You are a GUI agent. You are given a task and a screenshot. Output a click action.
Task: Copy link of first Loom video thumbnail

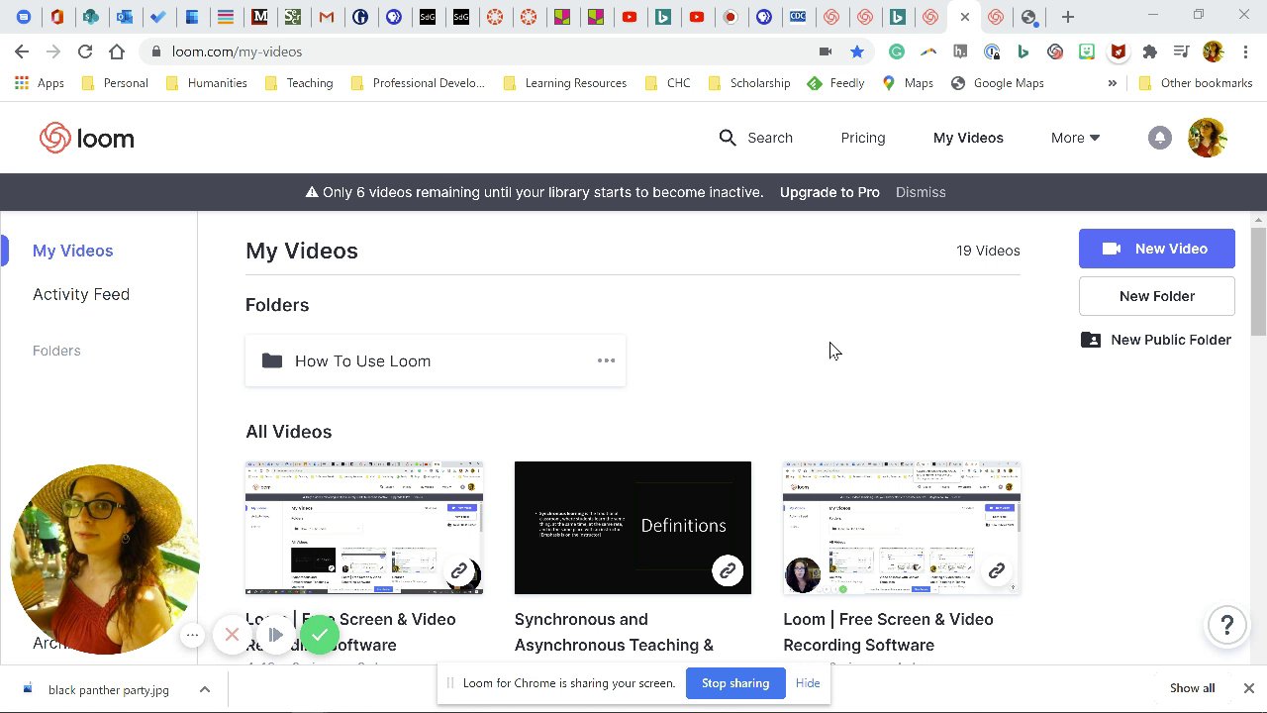[x=459, y=571]
